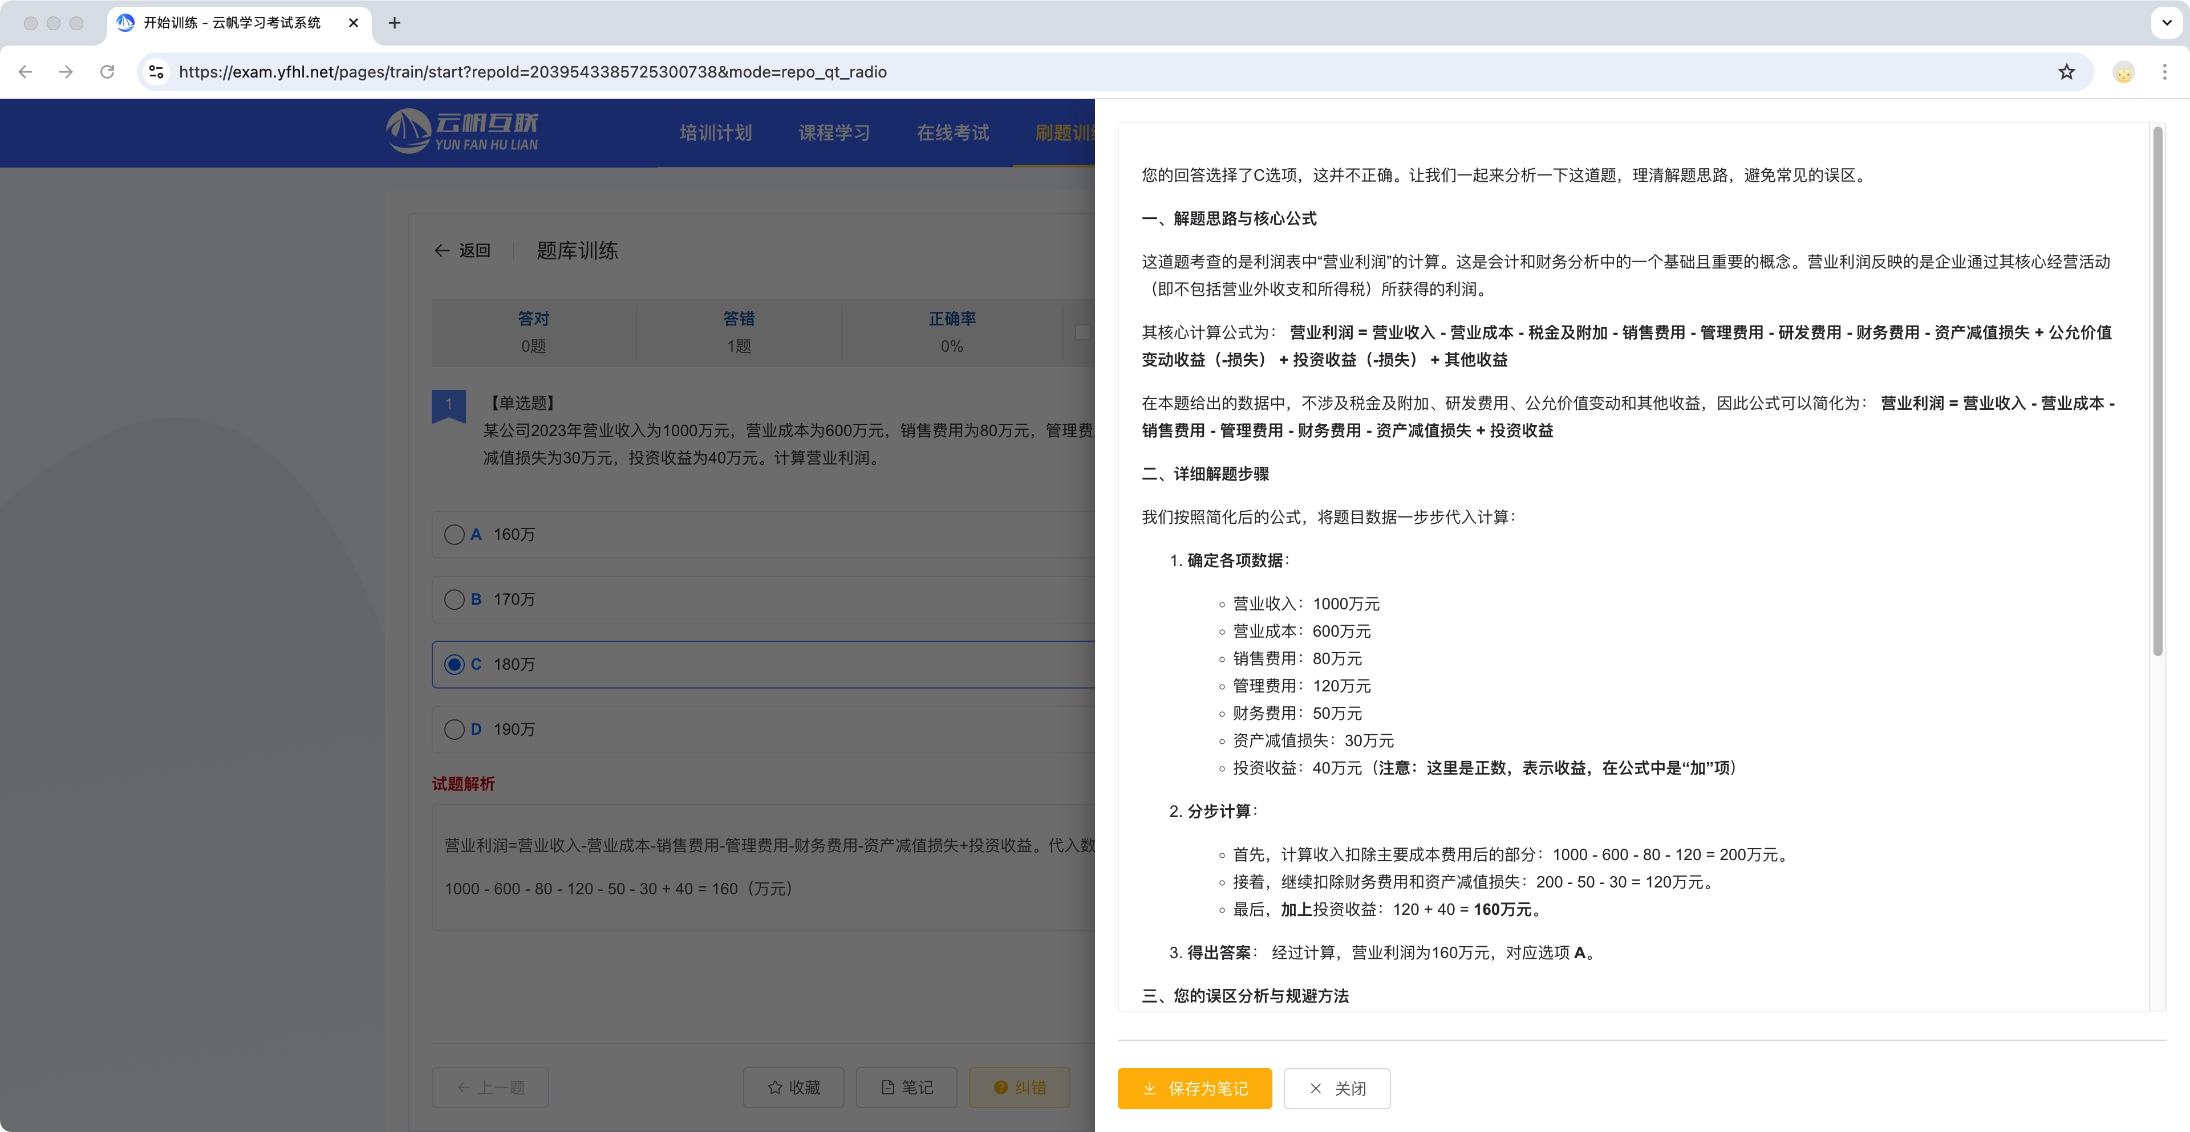Screen dimensions: 2190x1132
Task: Select answer option D 190万
Action: click(x=454, y=728)
